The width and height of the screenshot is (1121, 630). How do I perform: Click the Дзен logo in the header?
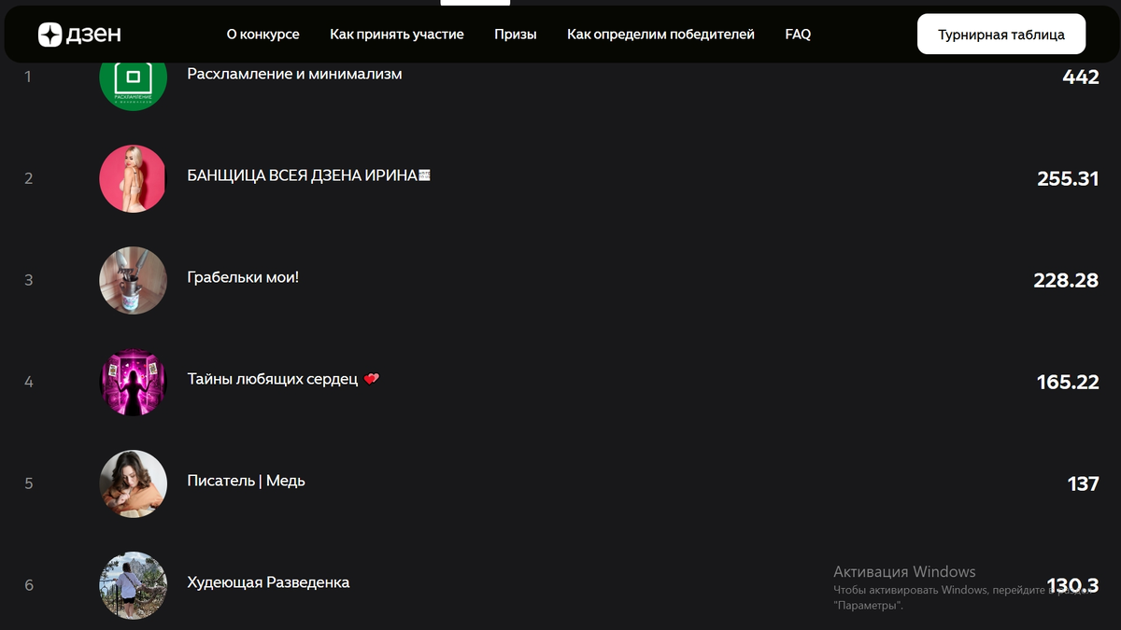[x=79, y=35]
